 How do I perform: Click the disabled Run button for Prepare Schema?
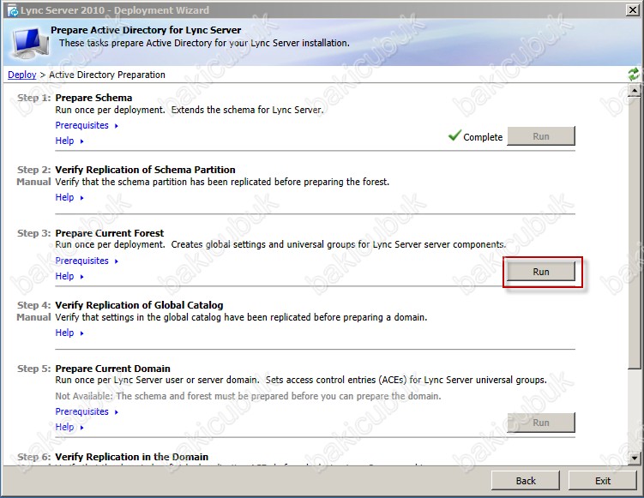(x=541, y=136)
